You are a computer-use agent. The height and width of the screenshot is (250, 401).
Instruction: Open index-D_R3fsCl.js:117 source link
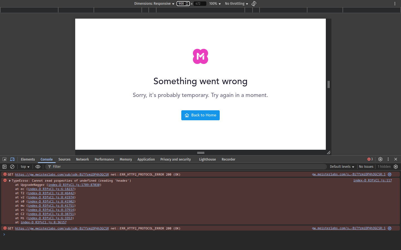coord(373,180)
